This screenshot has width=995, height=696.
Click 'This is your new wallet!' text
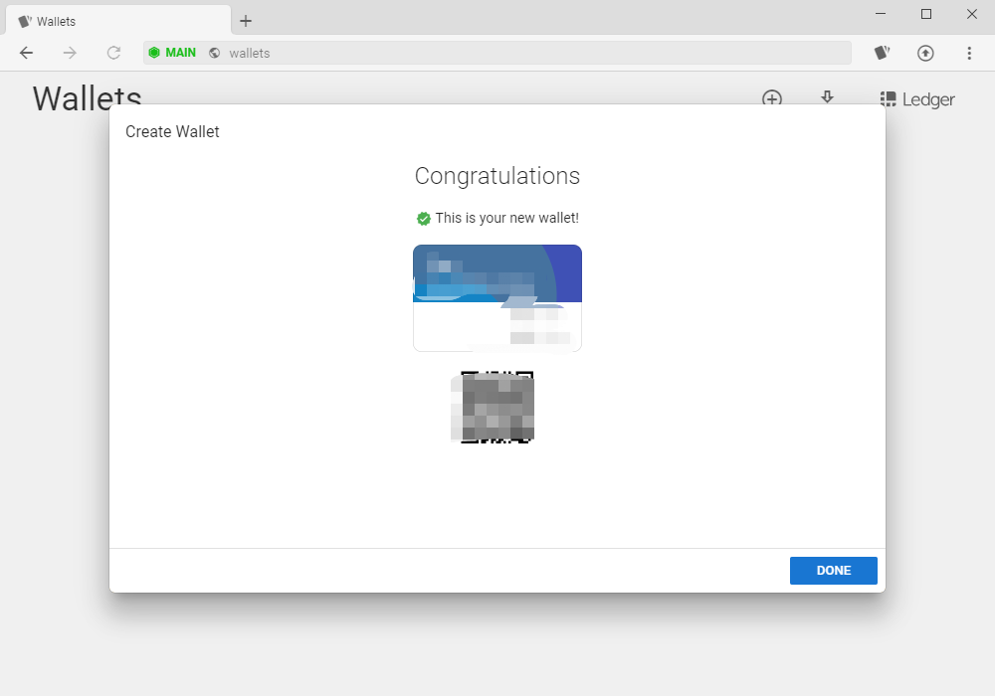pos(507,218)
